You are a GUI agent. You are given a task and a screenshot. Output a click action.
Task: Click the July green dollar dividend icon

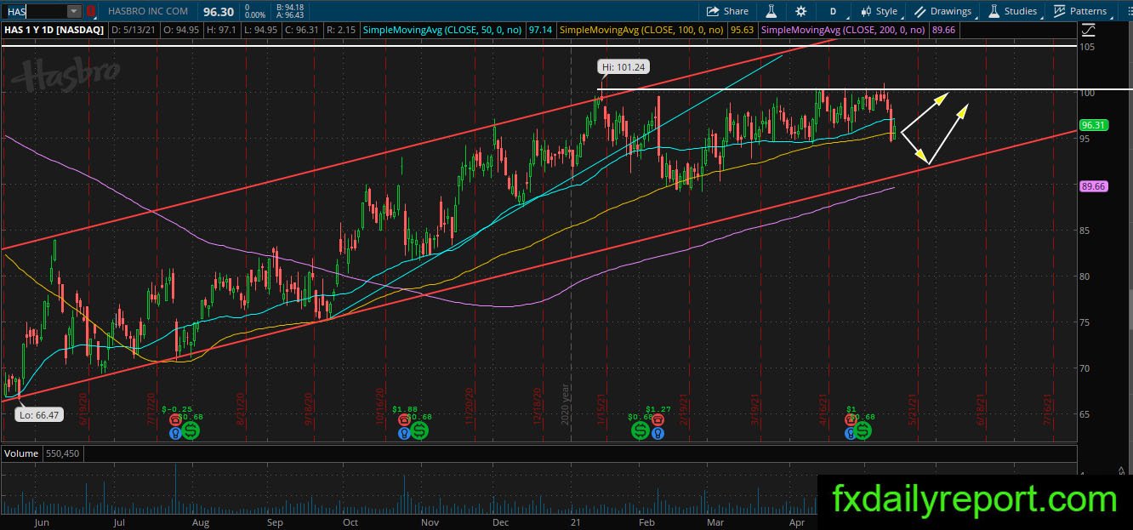point(191,430)
